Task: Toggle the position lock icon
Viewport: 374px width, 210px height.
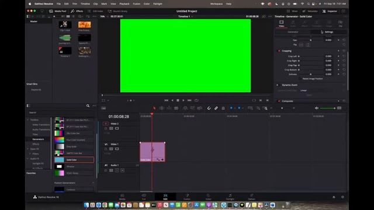Action: pyautogui.click(x=223, y=108)
